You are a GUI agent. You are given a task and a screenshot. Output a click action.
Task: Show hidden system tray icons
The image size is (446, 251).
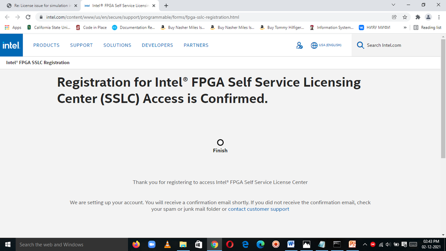click(x=365, y=244)
